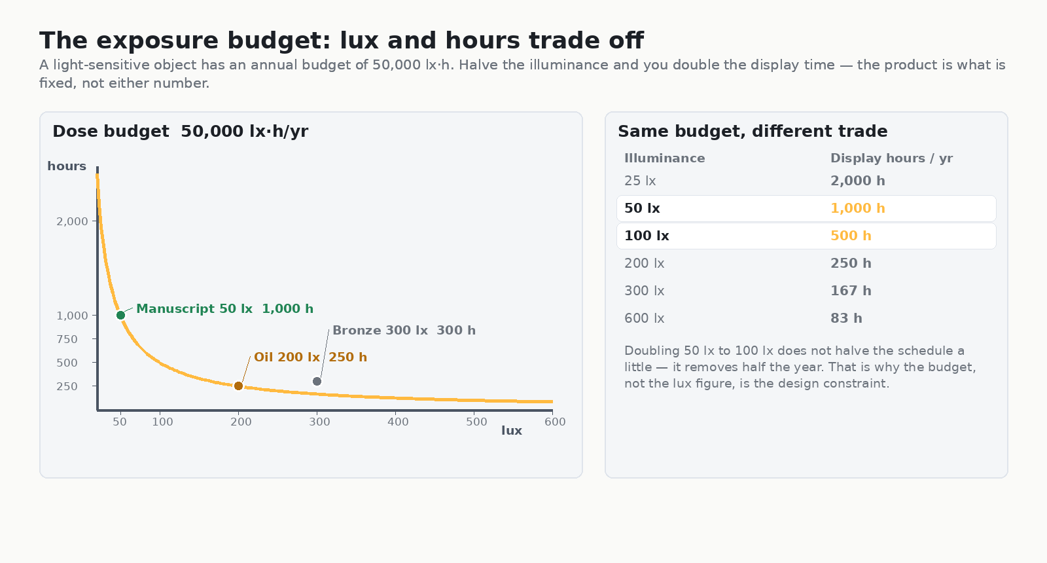Select the '300 lx' table cell

click(644, 291)
